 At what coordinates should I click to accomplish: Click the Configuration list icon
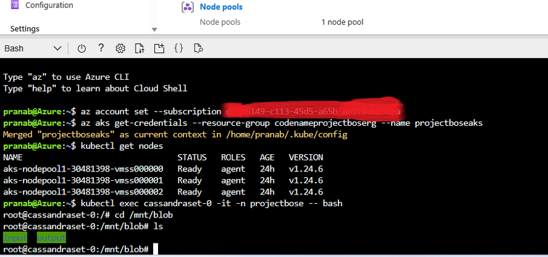15,5
